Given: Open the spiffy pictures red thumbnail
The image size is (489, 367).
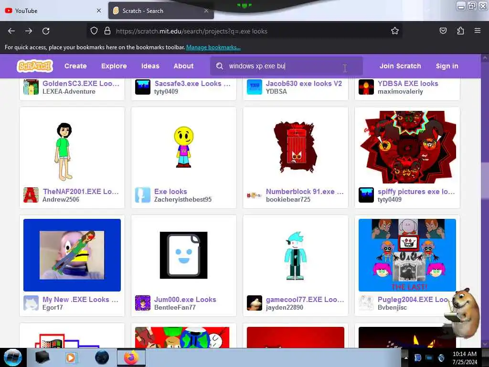Looking at the screenshot, I should click(x=407, y=147).
